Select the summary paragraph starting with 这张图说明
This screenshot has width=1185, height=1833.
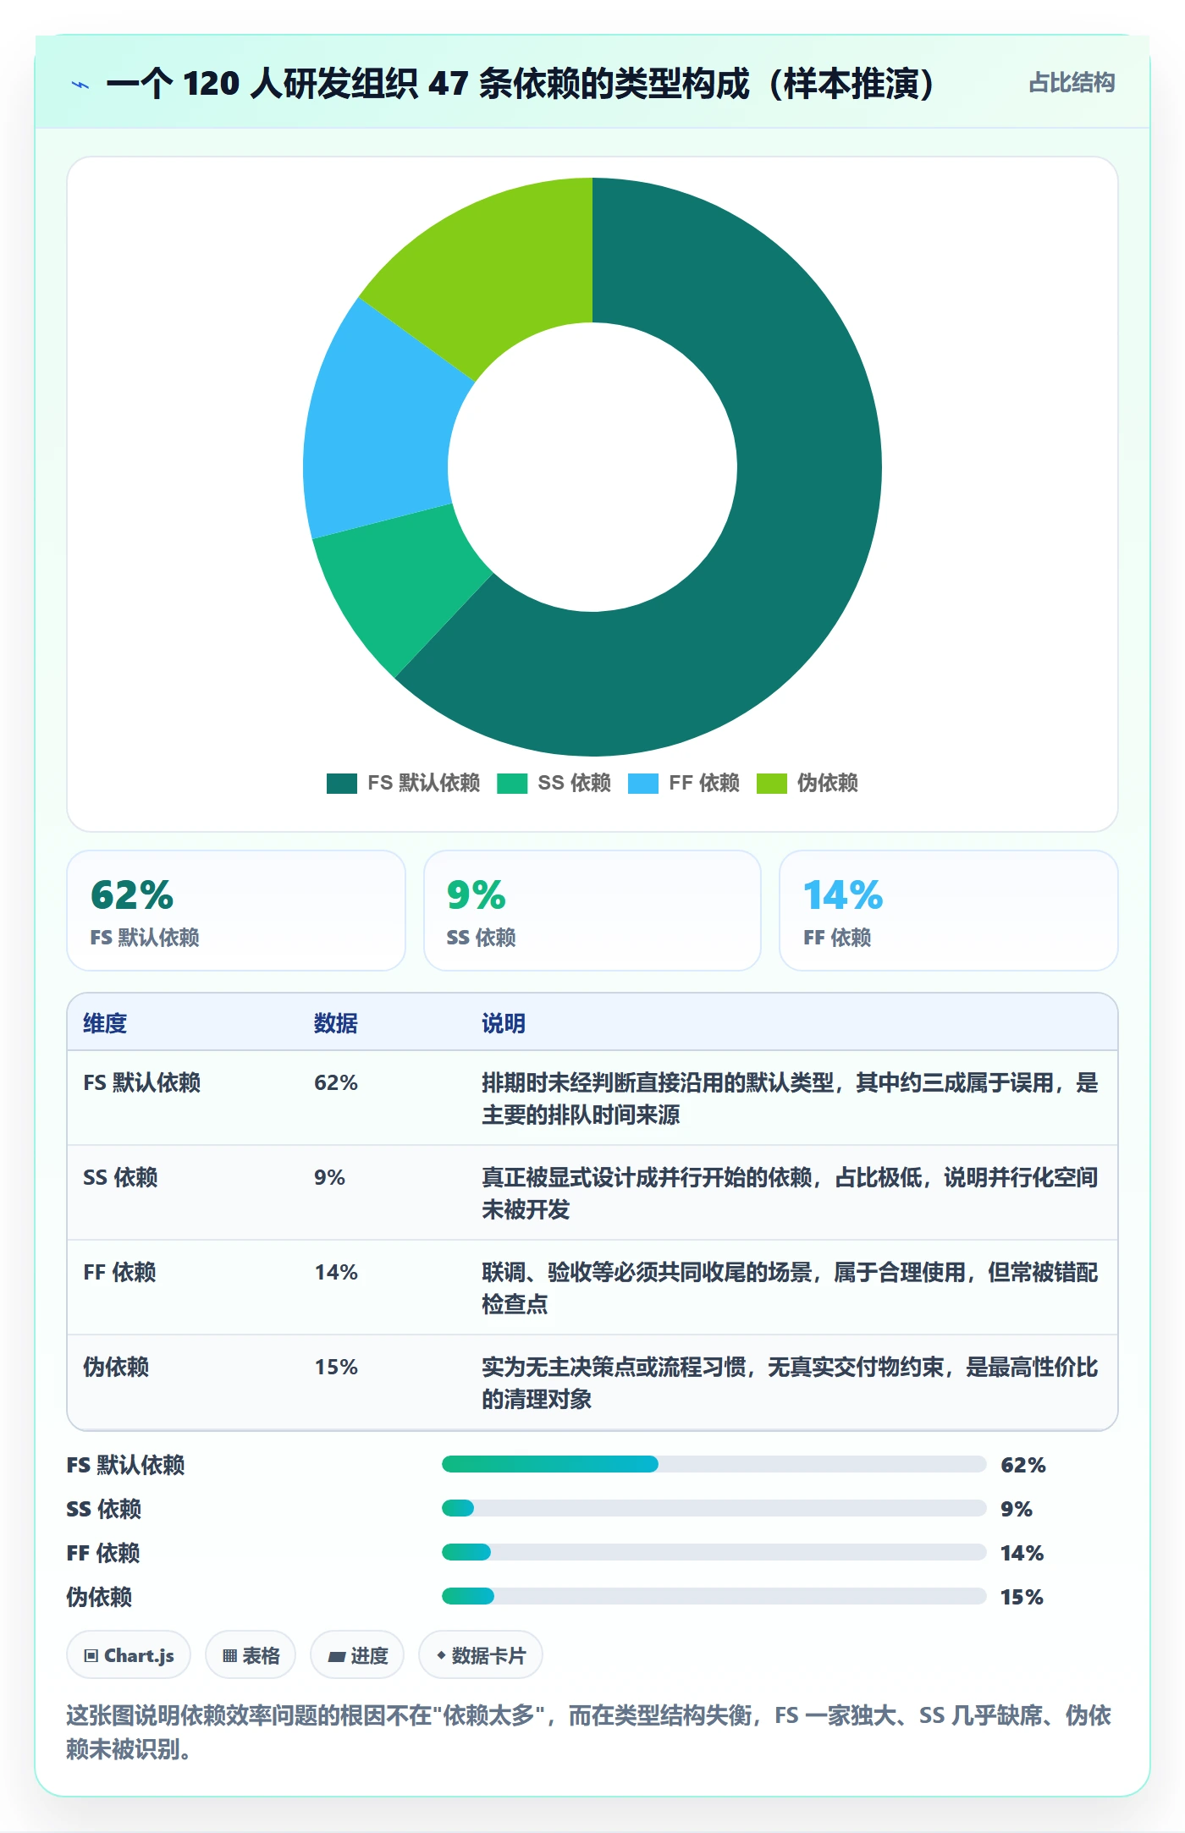click(589, 1731)
